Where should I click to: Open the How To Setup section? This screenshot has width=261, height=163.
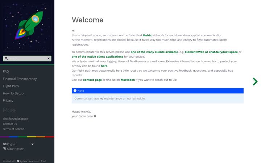click(x=13, y=93)
